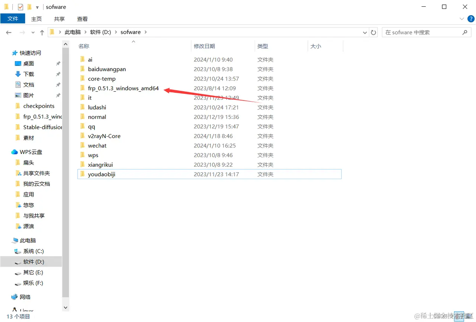
Task: Switch to the 主页 ribbon tab
Action: 36,19
